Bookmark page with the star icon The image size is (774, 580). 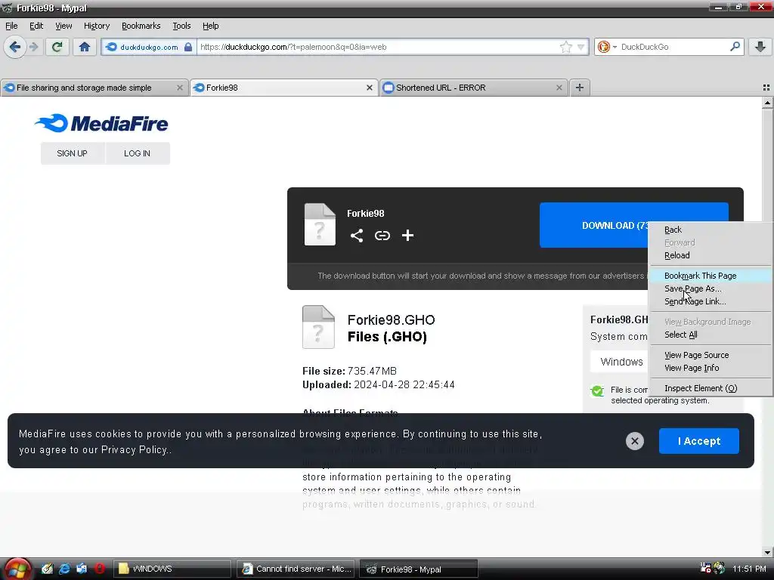pyautogui.click(x=565, y=47)
